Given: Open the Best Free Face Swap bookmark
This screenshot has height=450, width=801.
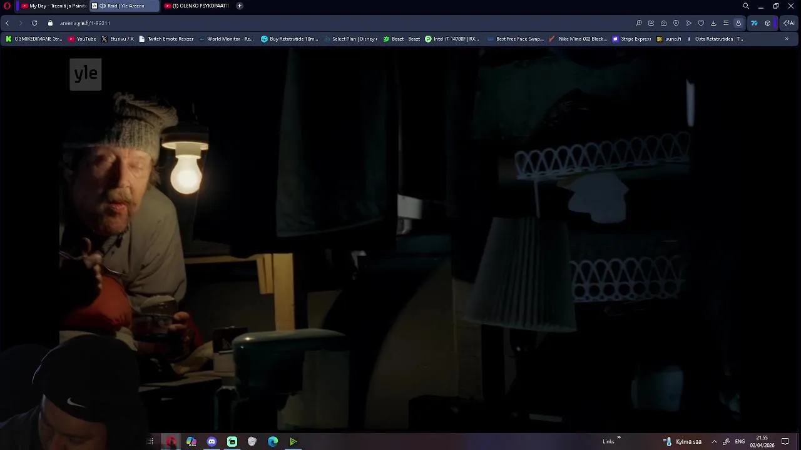Looking at the screenshot, I should (x=515, y=39).
